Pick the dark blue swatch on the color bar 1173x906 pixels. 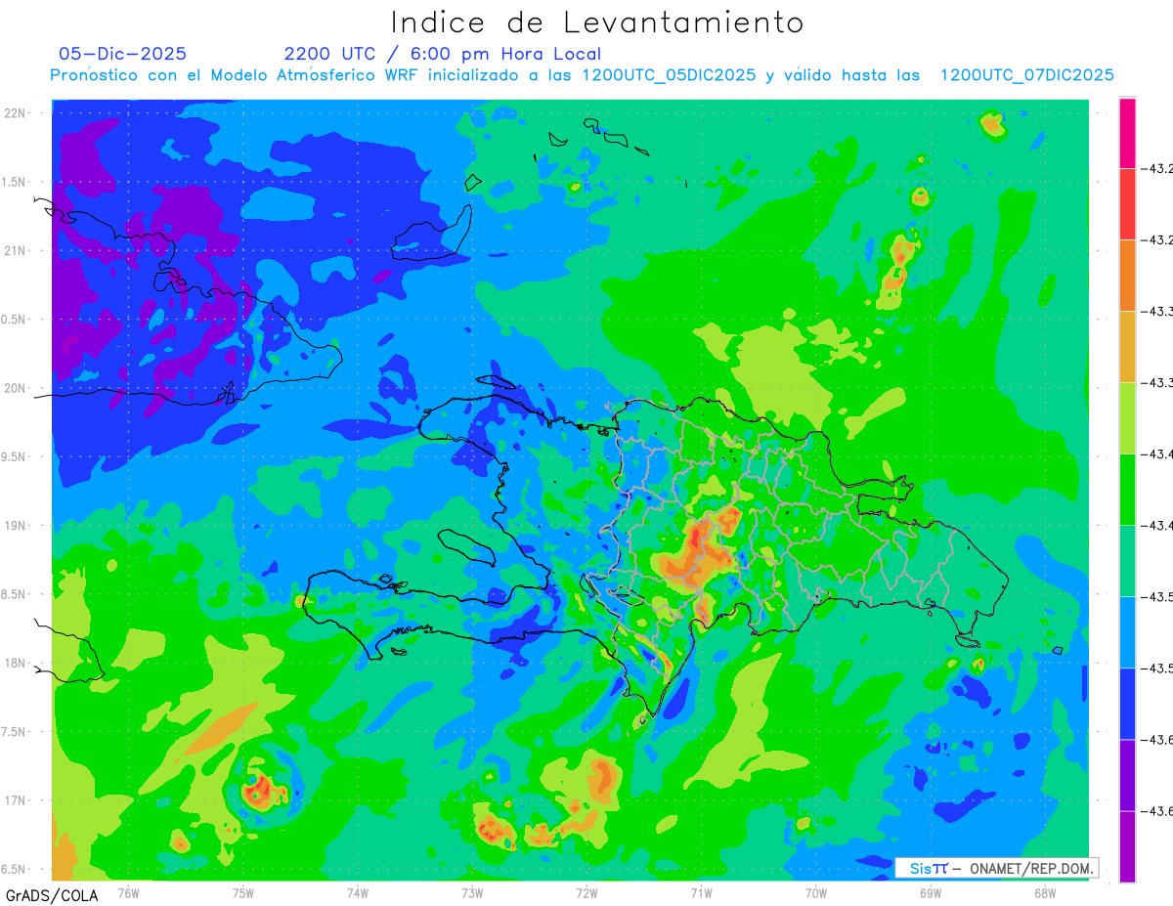point(1127,704)
